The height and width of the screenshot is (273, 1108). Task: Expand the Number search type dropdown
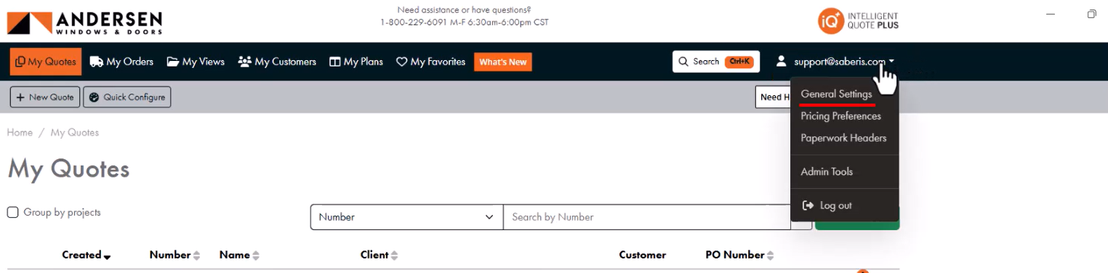(406, 217)
